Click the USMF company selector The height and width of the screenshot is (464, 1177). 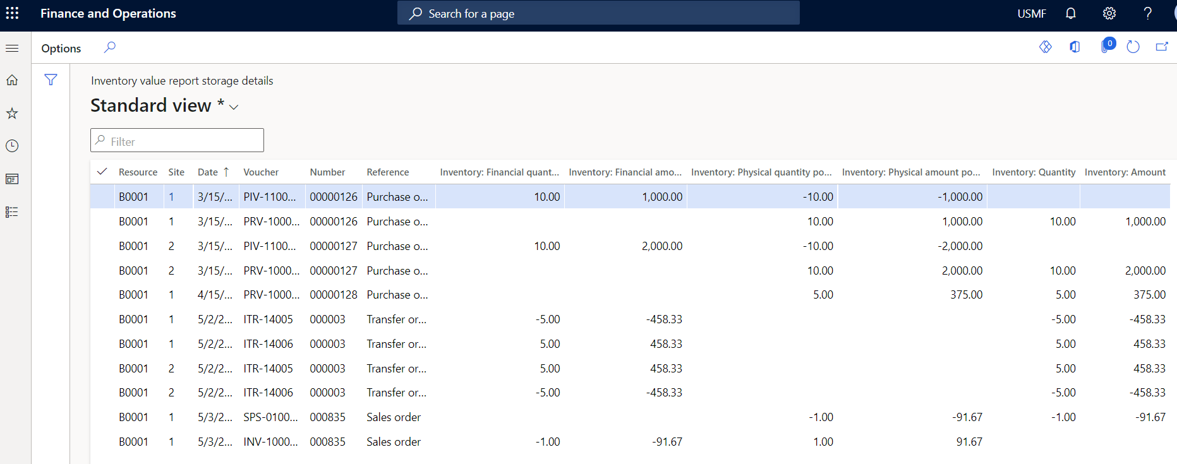pos(1031,14)
